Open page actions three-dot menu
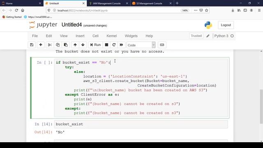This screenshot has width=263, height=148. (196, 10)
